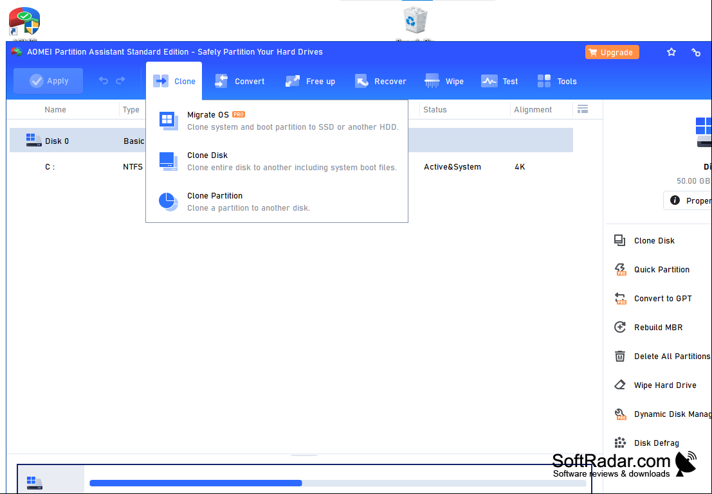Click the Delete All Partitions trash icon
Screen dimensions: 712x494
(x=620, y=356)
